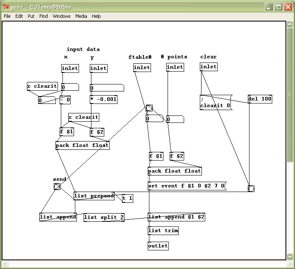Image resolution: width=295 pixels, height=269 pixels.
Task: Click the 'clearit 0' message box
Action: (216, 102)
